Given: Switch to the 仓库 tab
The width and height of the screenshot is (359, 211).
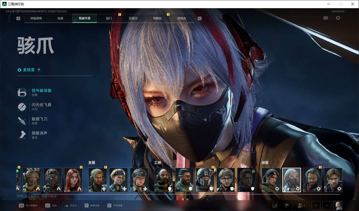Looking at the screenshot, I should [x=60, y=18].
